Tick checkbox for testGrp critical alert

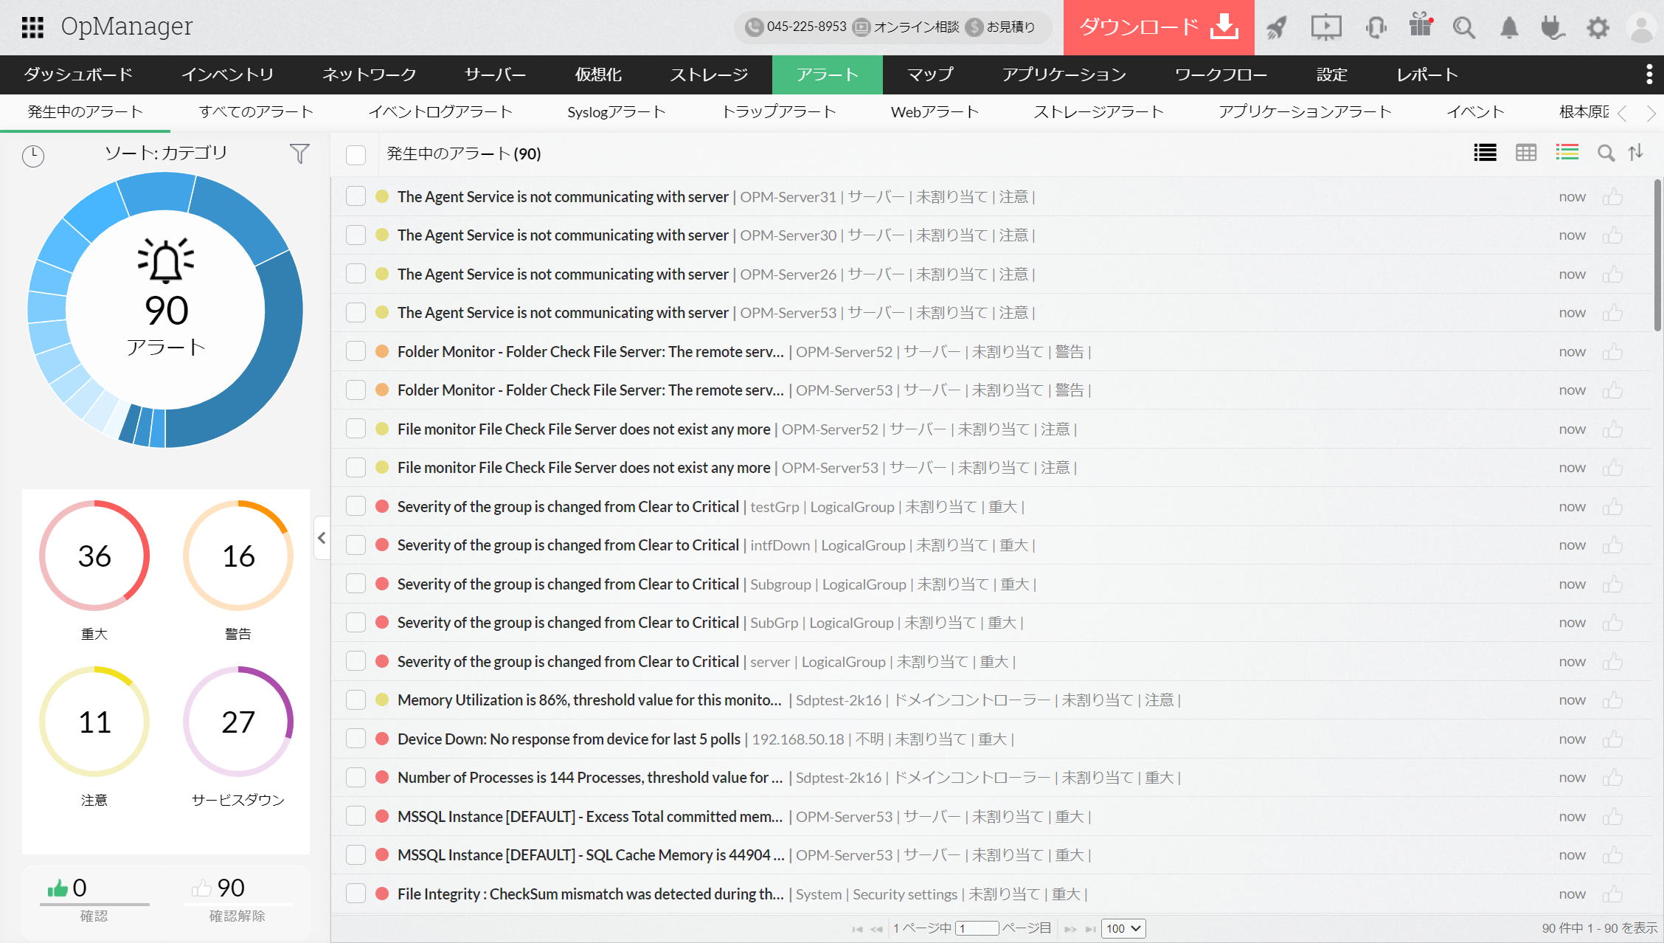(356, 507)
